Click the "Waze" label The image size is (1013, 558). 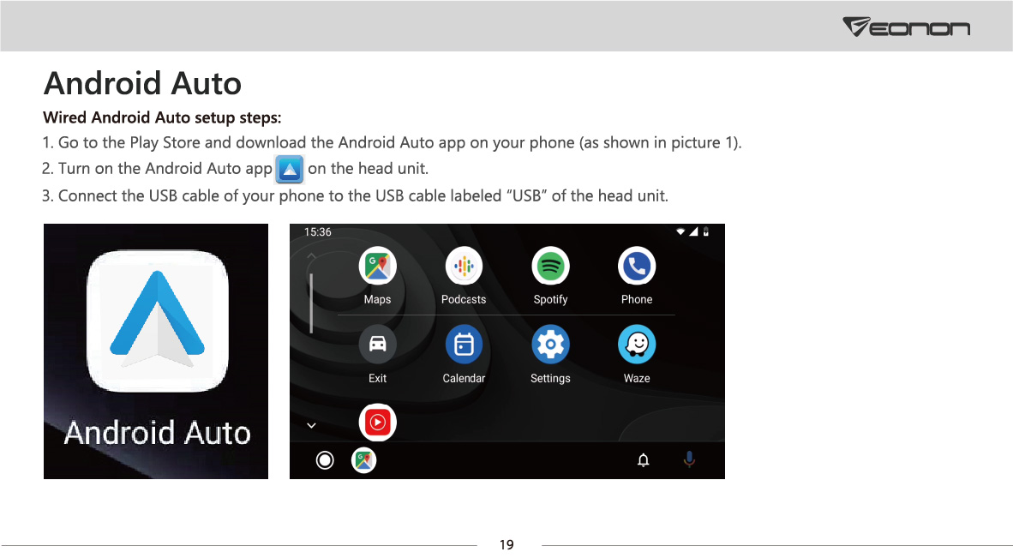tap(637, 379)
